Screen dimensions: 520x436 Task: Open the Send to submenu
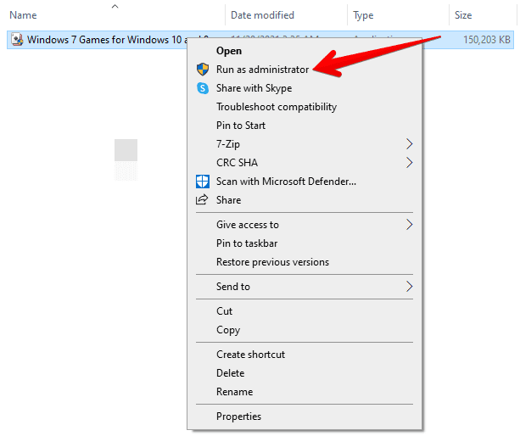305,287
